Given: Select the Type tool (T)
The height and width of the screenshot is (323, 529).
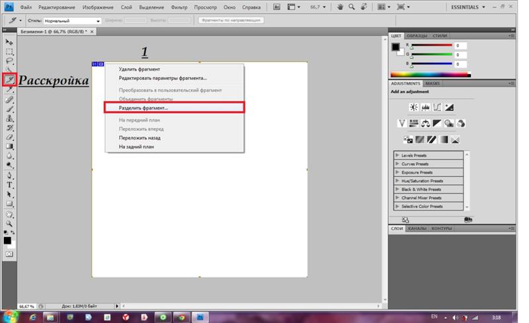Looking at the screenshot, I should [9, 185].
